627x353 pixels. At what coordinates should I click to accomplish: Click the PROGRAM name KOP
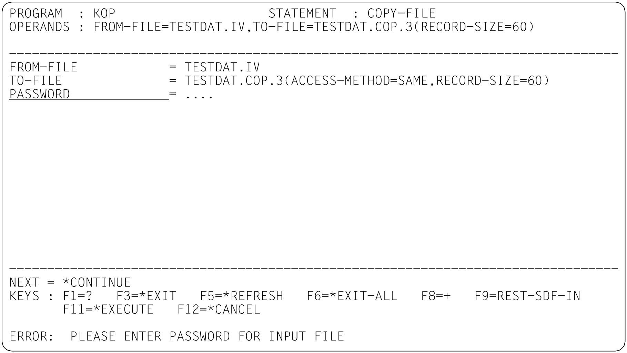[x=104, y=13]
